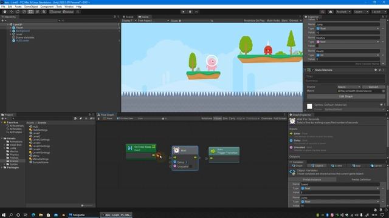Open the Layout dropdown
The width and height of the screenshot is (389, 218).
(379, 12)
